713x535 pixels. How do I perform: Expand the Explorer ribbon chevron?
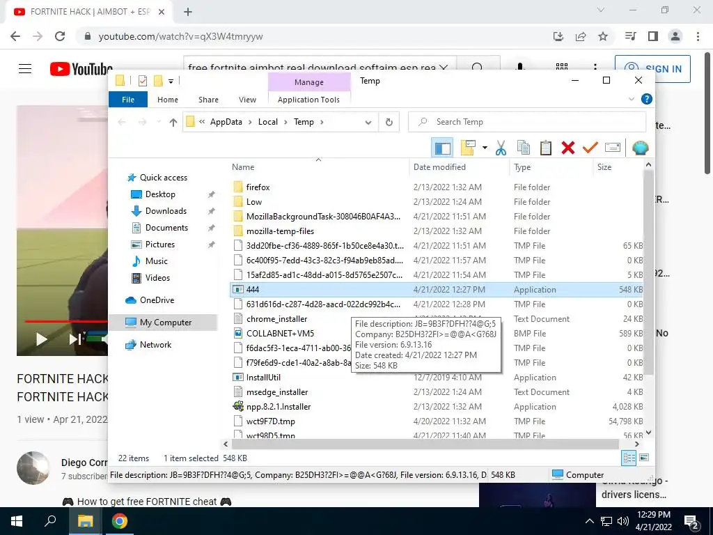click(x=631, y=99)
